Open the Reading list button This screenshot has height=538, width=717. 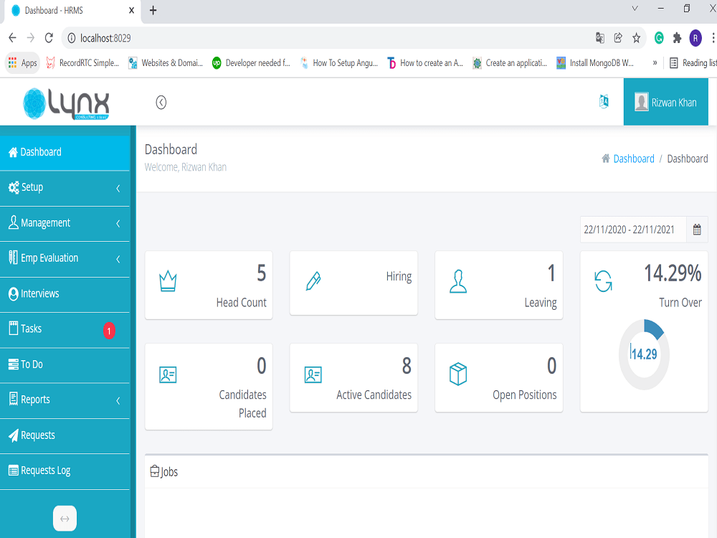point(693,62)
